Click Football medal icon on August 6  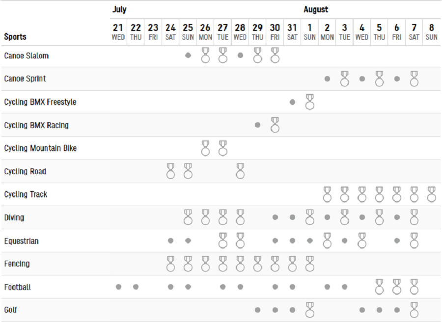[397, 287]
